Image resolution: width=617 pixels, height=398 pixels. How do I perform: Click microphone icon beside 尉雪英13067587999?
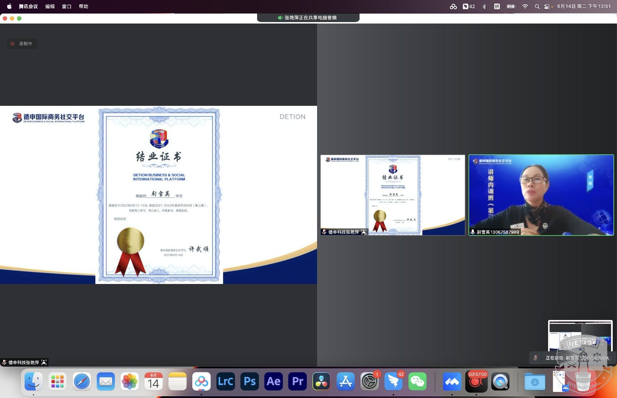pyautogui.click(x=473, y=232)
